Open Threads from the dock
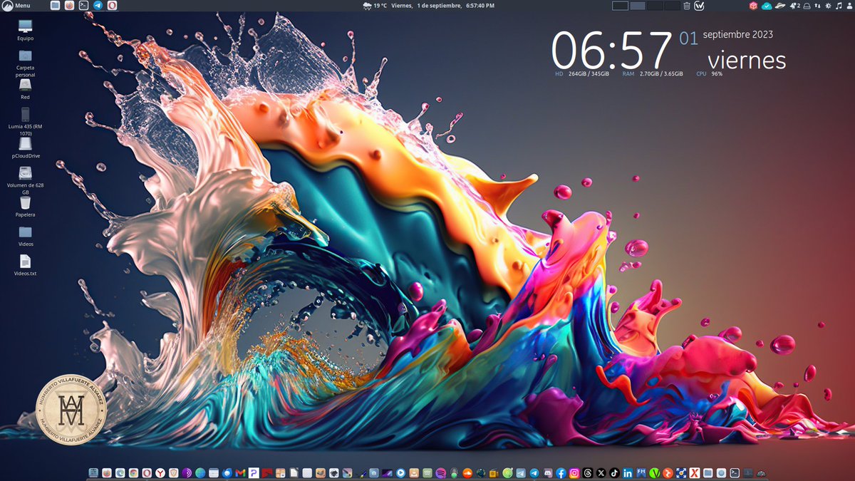The height and width of the screenshot is (481, 855). click(587, 472)
